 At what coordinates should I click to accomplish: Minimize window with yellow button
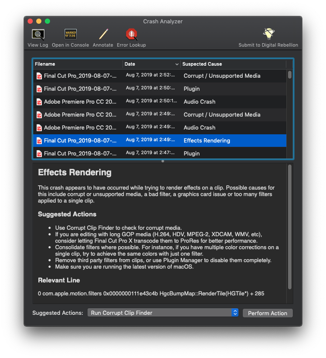(39, 21)
